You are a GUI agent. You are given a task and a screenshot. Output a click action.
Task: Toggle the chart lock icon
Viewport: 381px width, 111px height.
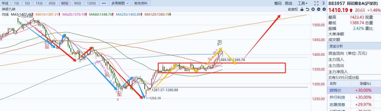tap(302, 9)
